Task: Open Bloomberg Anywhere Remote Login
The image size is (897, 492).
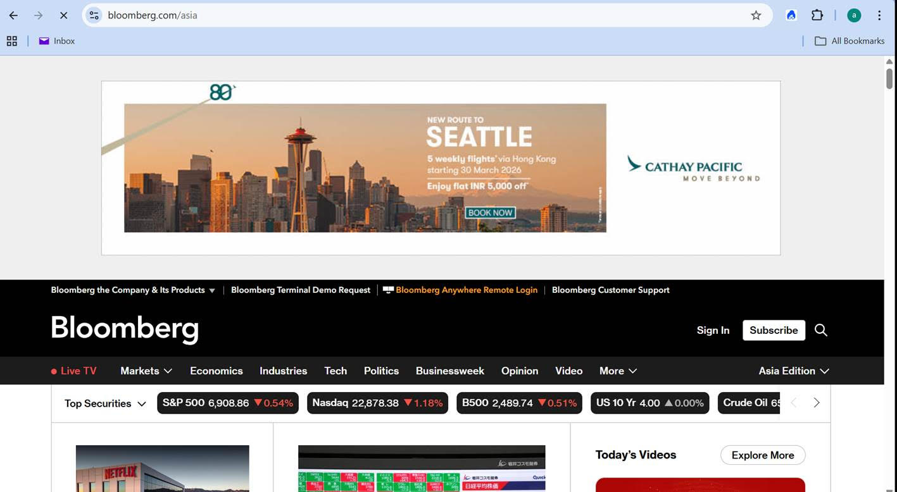Action: 460,290
